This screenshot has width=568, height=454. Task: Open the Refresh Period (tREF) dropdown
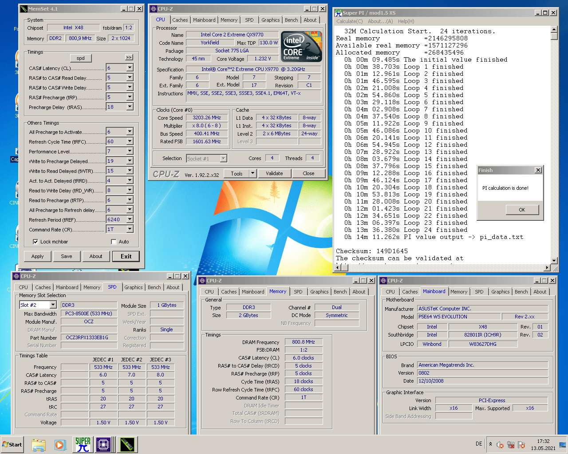(130, 219)
